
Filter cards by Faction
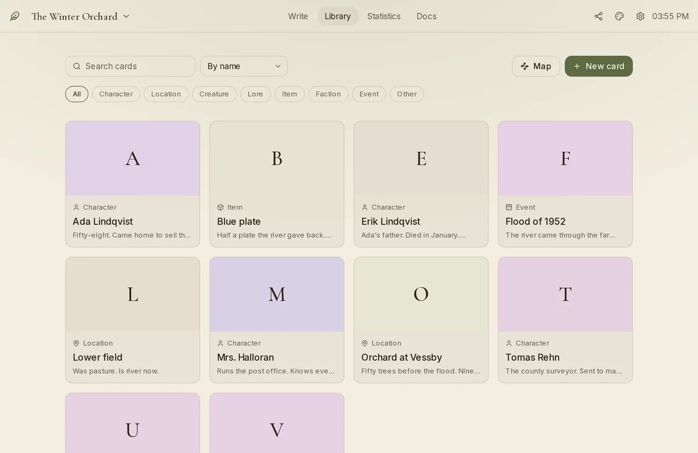tap(328, 94)
